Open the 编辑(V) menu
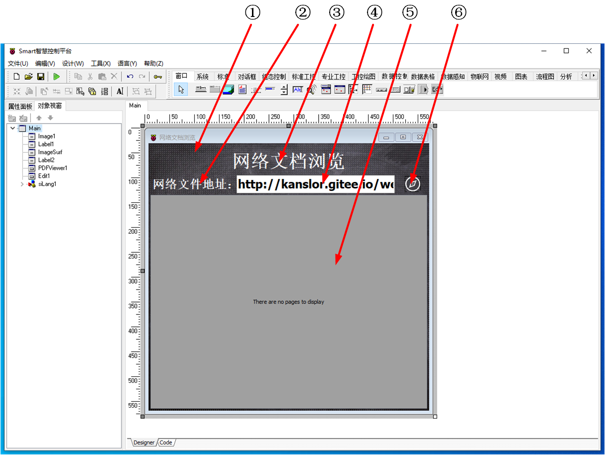This screenshot has width=605, height=455. coord(45,63)
